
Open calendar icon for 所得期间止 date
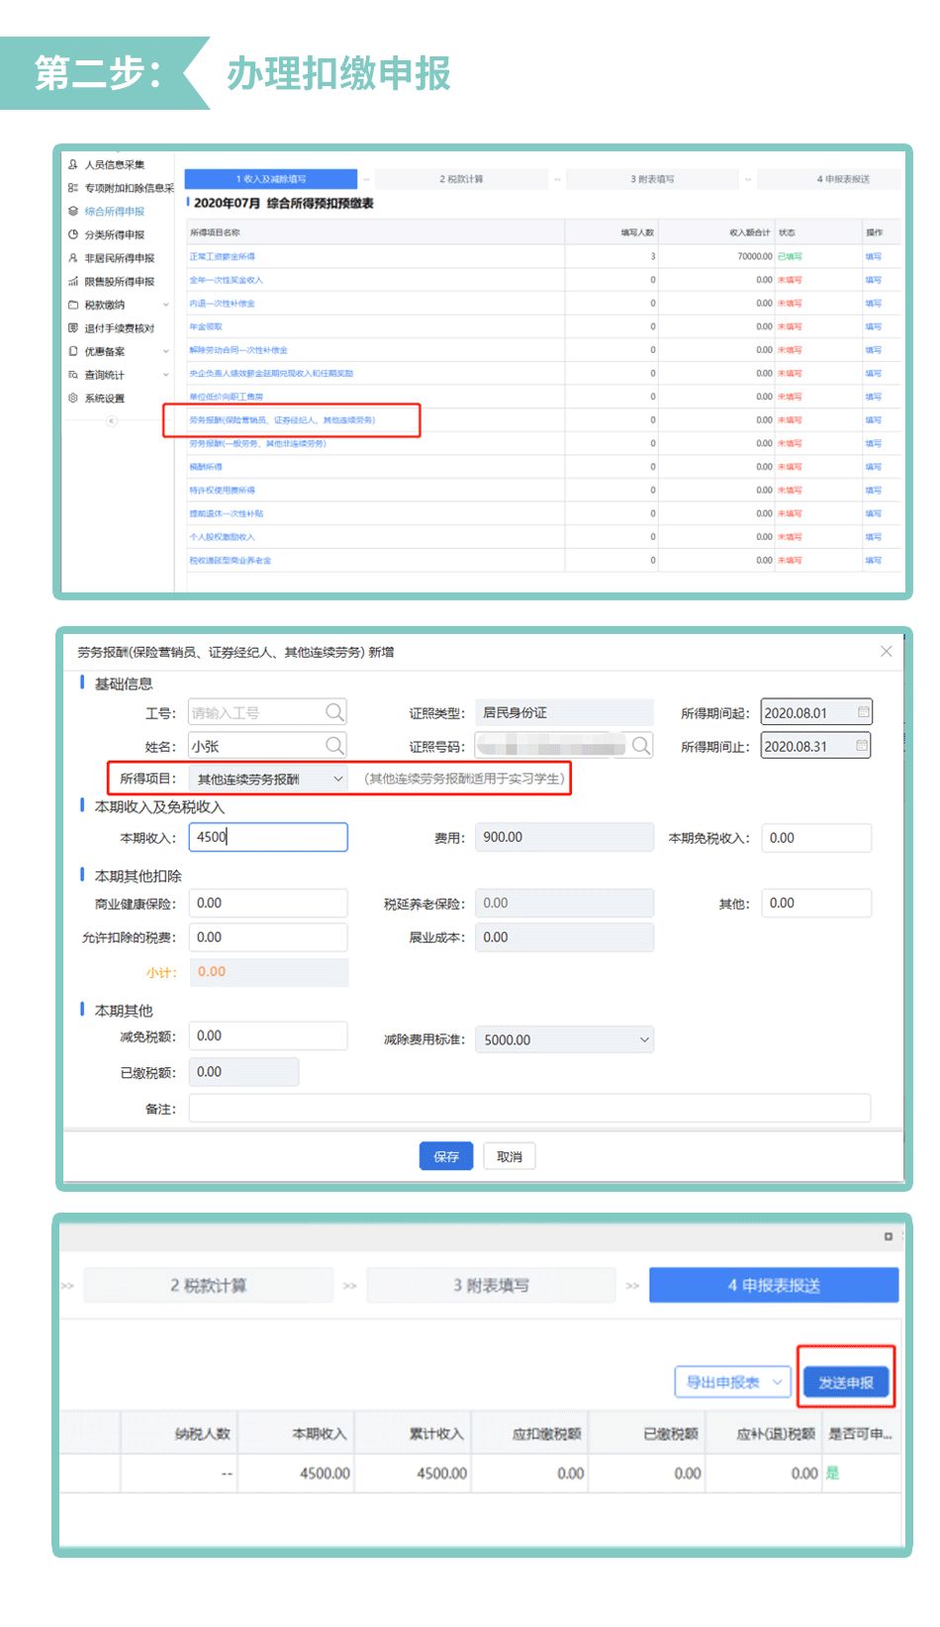tap(863, 746)
